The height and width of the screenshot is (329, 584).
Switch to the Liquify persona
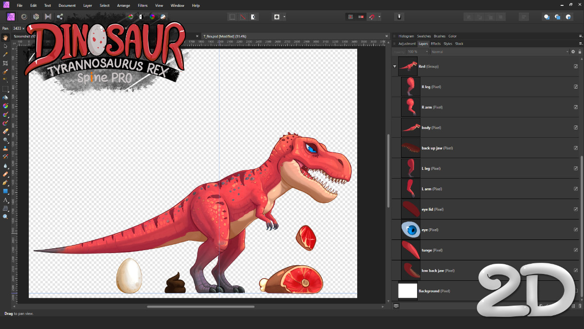pos(23,17)
